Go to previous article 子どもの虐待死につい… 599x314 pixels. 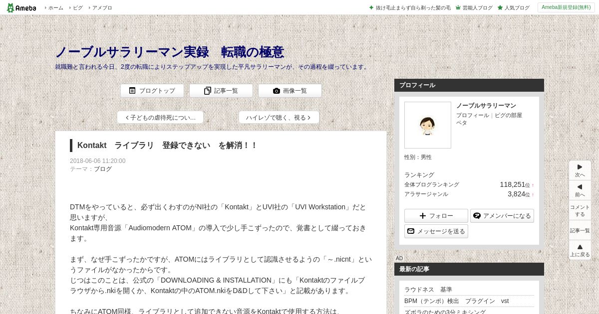[x=160, y=118]
